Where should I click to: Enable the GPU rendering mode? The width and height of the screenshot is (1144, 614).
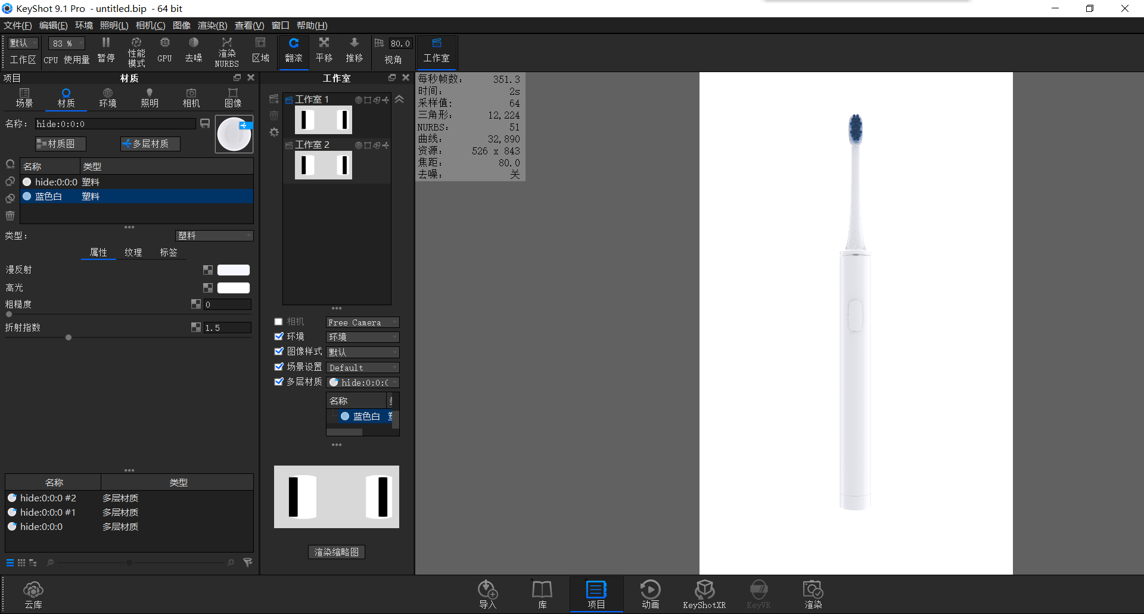pos(164,51)
